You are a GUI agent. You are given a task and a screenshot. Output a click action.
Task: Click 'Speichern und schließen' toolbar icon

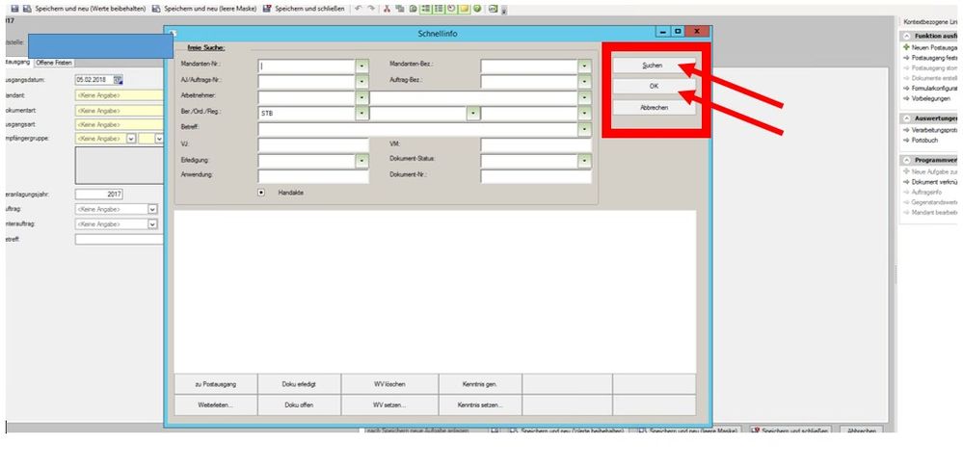[x=267, y=8]
